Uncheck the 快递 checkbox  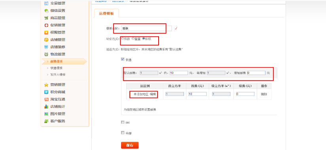pyautogui.click(x=123, y=59)
